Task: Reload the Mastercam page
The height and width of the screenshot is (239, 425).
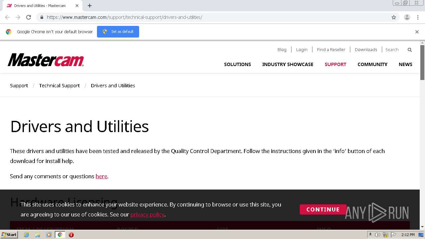Action: pos(29,17)
